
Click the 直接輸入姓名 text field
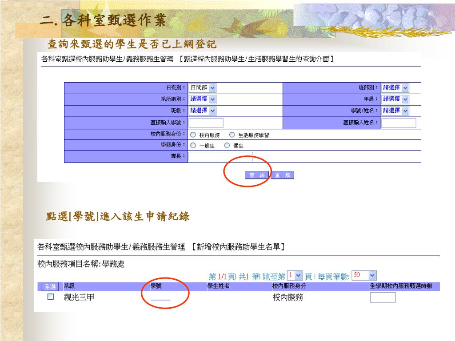click(x=399, y=123)
